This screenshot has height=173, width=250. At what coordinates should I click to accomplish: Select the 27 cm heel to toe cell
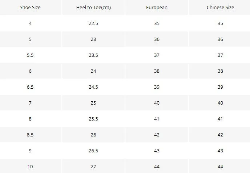(x=93, y=166)
